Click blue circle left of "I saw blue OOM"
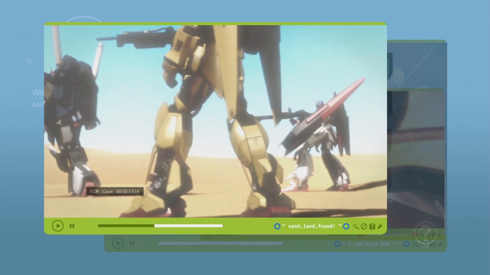 [337, 244]
